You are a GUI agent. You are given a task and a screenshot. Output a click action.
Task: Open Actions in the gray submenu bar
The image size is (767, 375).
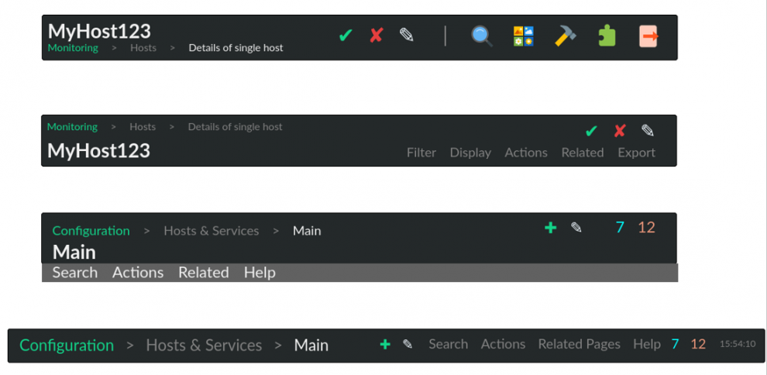(x=138, y=273)
